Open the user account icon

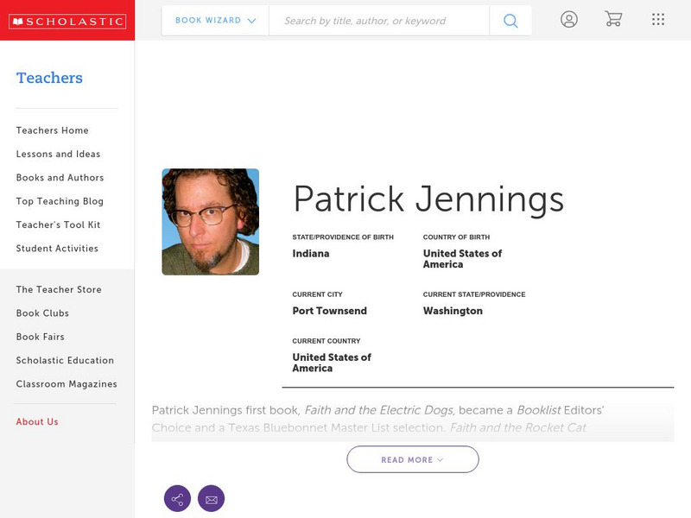coord(568,20)
